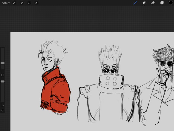The image size is (174, 131).
Task: Redo the last stroke
Action: pyautogui.click(x=3, y=110)
